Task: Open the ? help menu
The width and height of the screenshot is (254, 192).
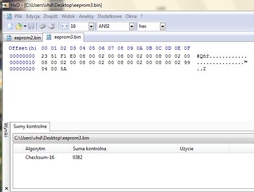Action: coord(142,16)
